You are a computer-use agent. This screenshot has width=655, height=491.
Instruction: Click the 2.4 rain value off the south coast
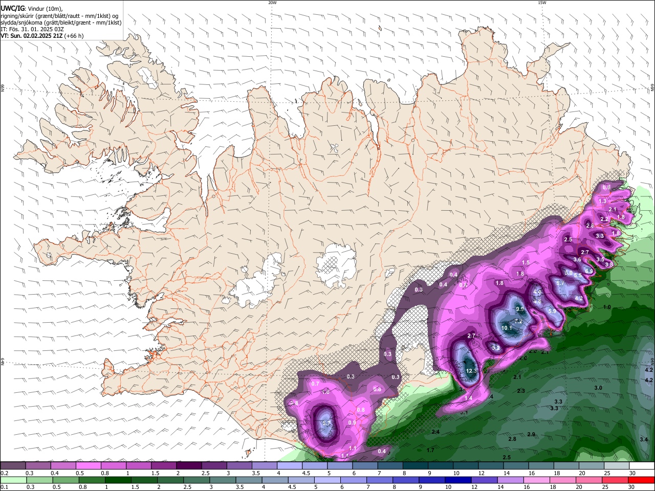tap(435, 432)
